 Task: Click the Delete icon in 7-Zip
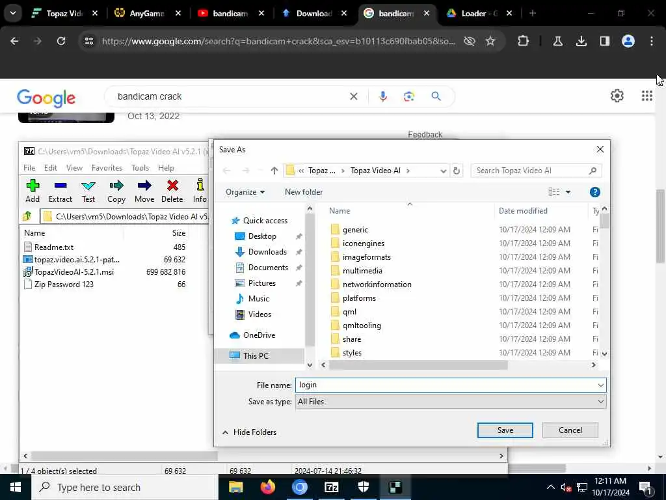[x=172, y=191]
